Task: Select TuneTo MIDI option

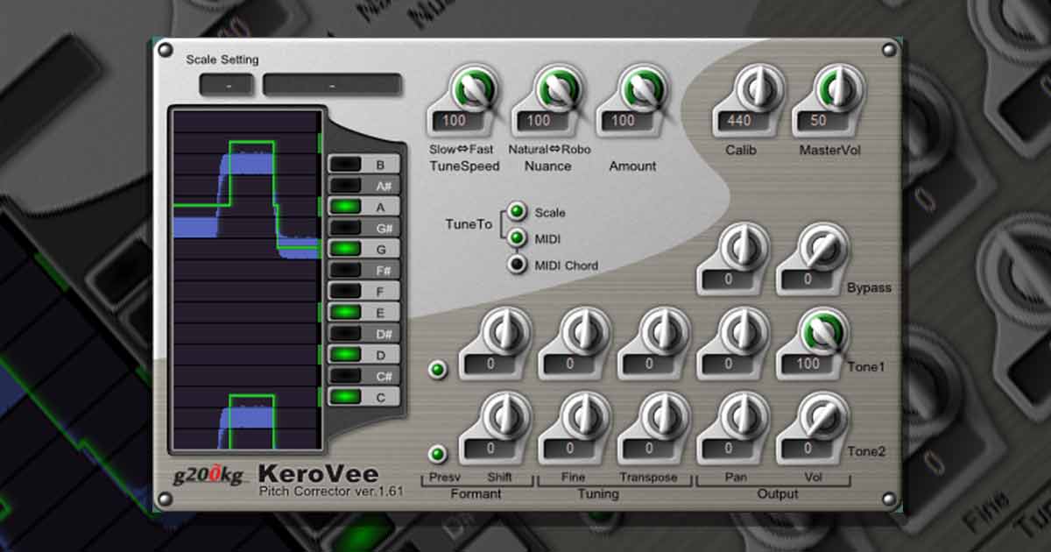Action: tap(518, 238)
